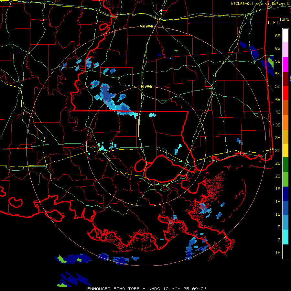Click the [K FT] units label

273,22
